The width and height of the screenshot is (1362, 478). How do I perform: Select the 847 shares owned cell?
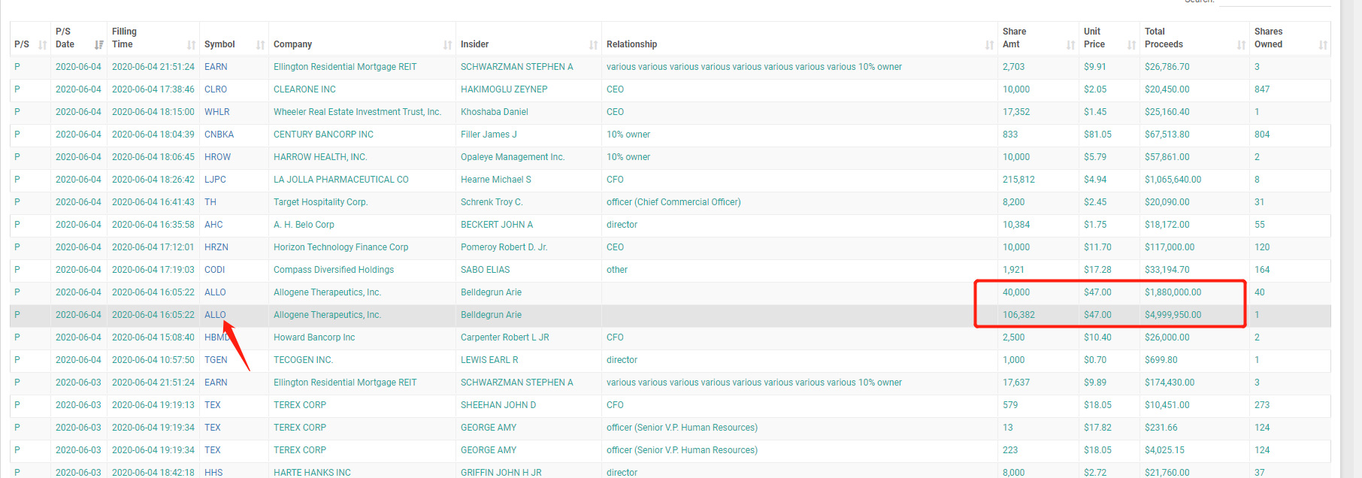coord(1262,89)
